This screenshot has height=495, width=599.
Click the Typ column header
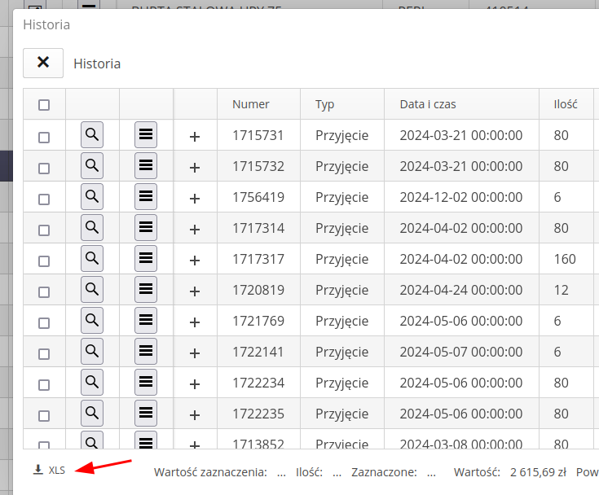coord(325,104)
